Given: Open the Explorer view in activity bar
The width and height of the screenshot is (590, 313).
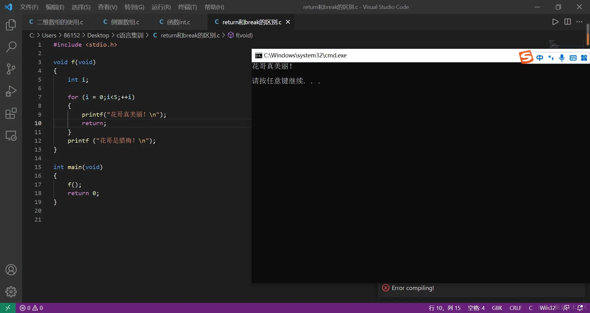Looking at the screenshot, I should point(11,25).
